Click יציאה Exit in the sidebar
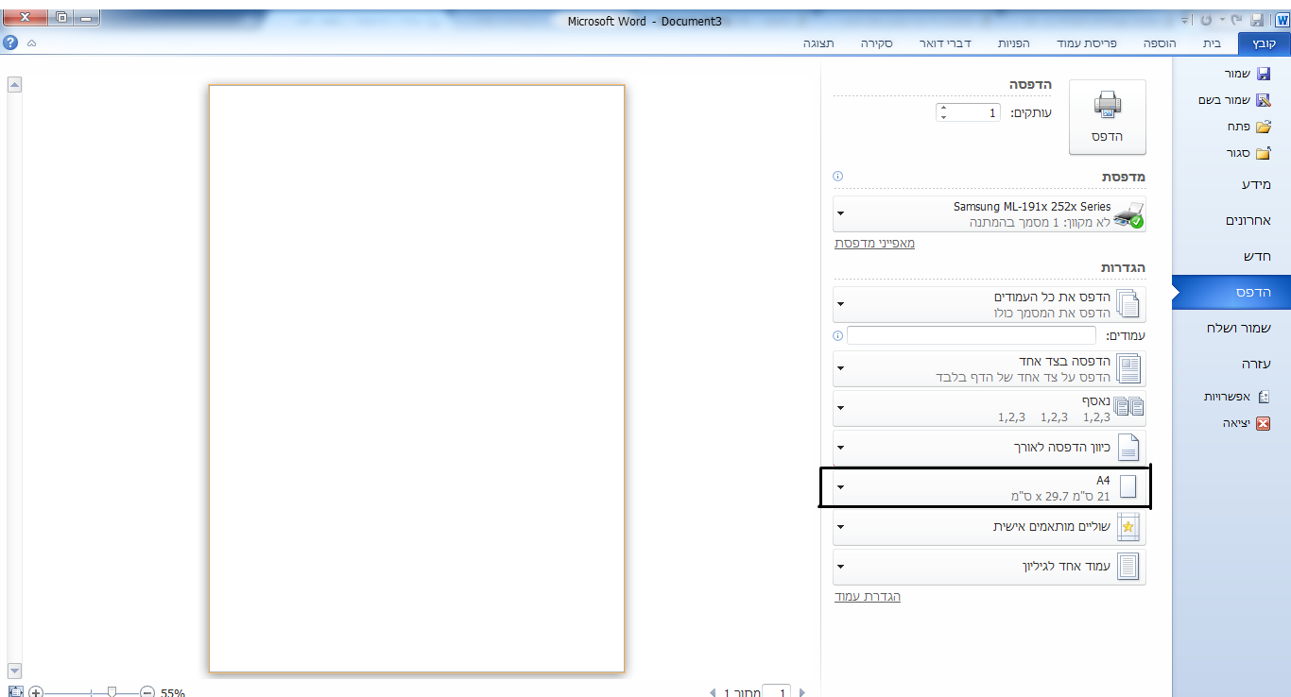1291x697 pixels. 1247,423
